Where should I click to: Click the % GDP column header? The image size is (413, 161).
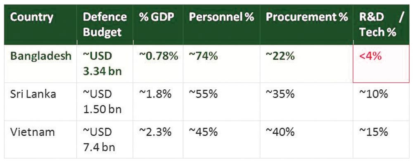point(158,25)
